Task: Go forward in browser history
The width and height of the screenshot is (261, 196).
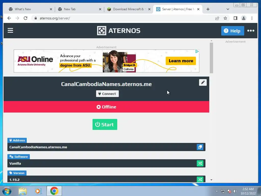Action: click(17, 18)
